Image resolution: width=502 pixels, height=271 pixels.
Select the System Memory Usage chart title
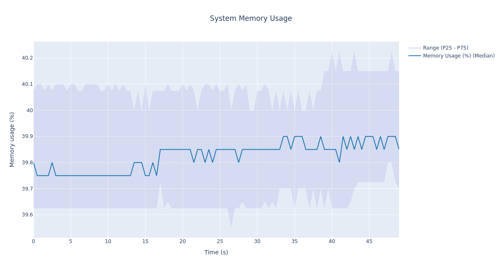[251, 19]
